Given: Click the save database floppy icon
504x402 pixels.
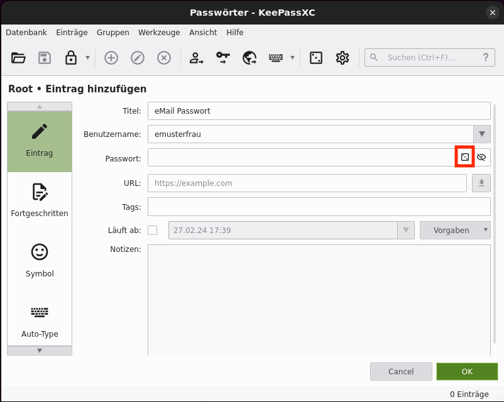Looking at the screenshot, I should [45, 58].
